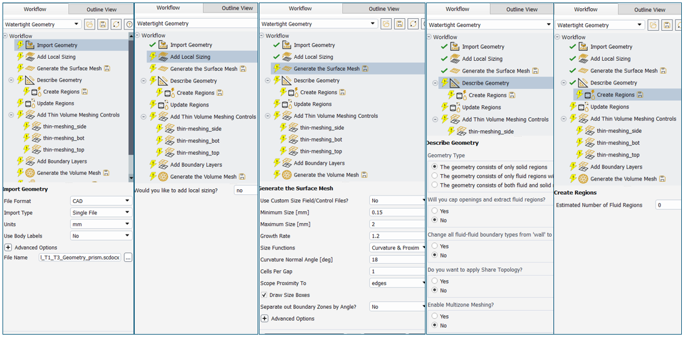Open workflow file icon in Generate Surface Mesh panel toolbar
Screen dimensions: 685x339
coord(386,24)
